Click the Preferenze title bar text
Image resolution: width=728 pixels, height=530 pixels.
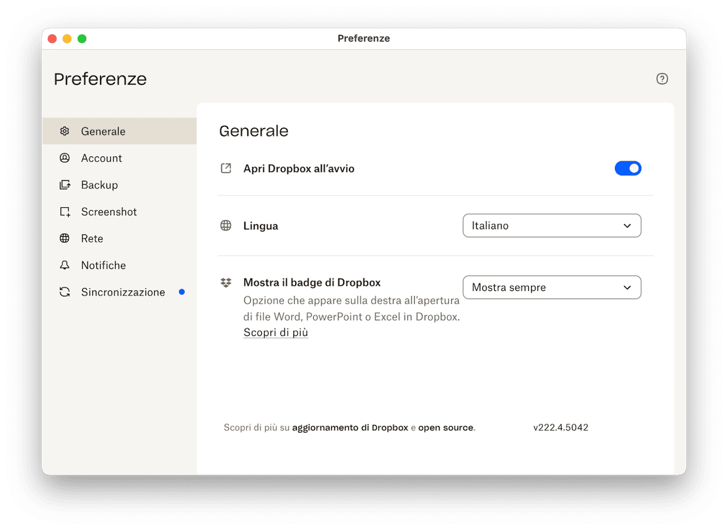[364, 38]
